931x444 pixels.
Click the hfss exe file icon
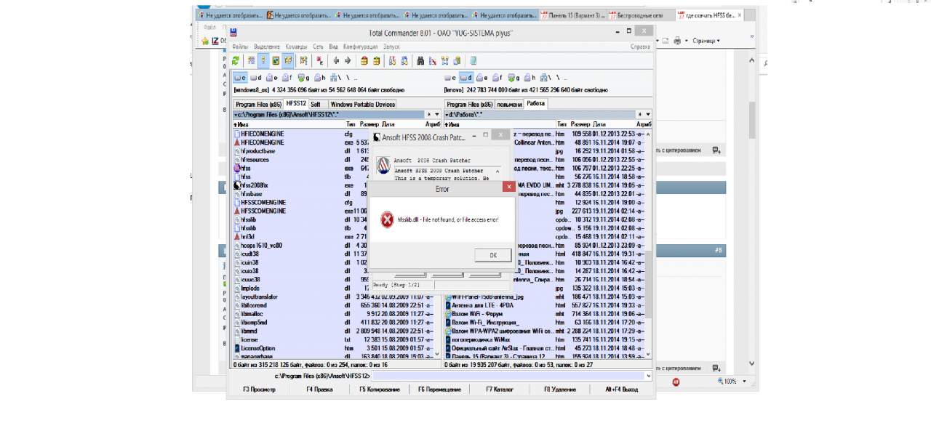[237, 168]
